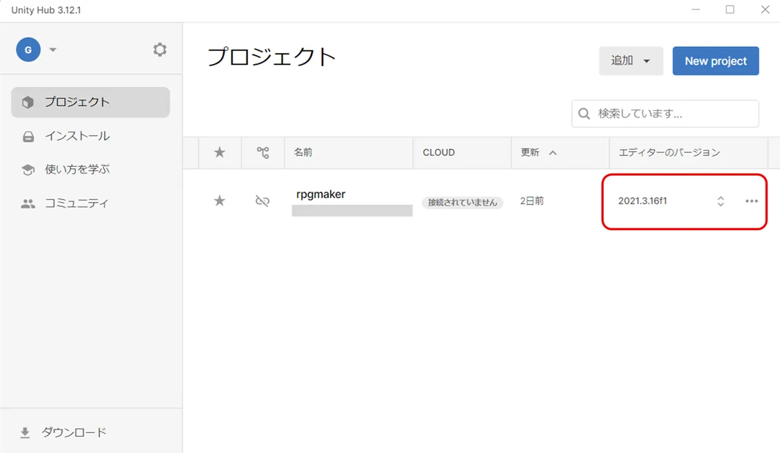Open the コミュニティ section
This screenshot has height=453, width=780.
pyautogui.click(x=76, y=203)
